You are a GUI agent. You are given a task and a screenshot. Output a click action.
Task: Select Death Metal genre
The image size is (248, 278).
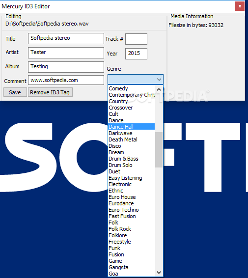132,139
